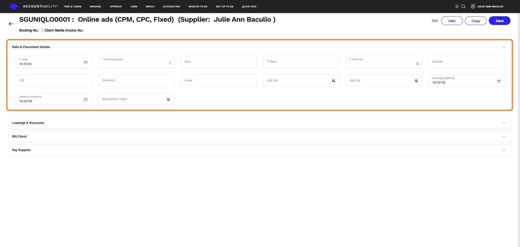The image size is (520, 247).
Task: Expand the Pay Supplier section
Action: pos(504,150)
